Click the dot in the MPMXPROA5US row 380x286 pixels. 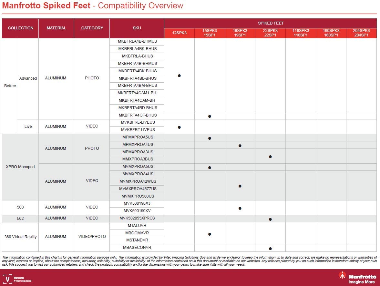[210, 138]
